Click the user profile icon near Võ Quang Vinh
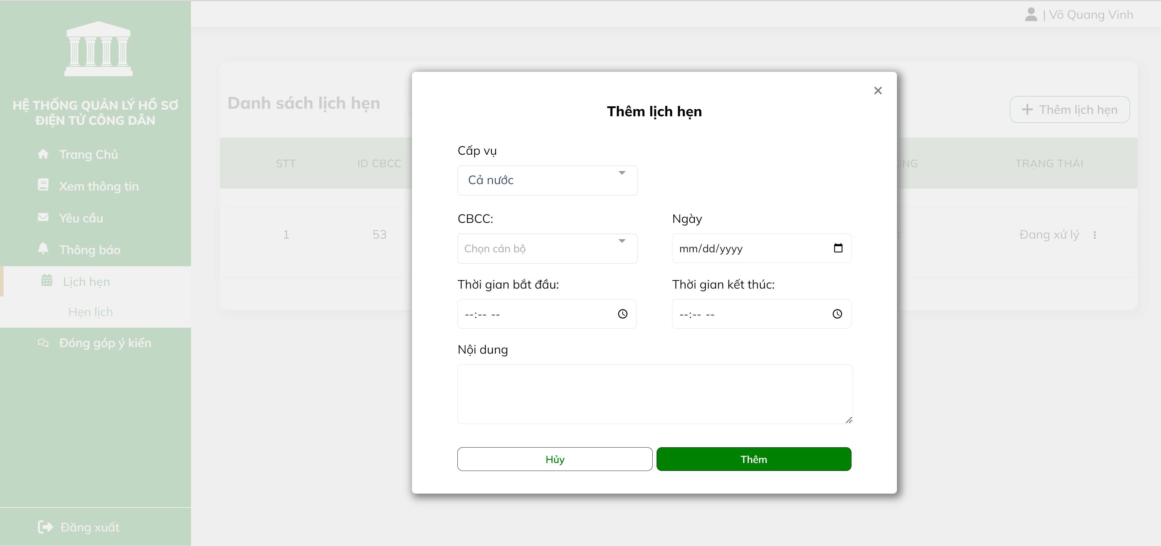Screen dimensions: 1161x546 (1032, 14)
